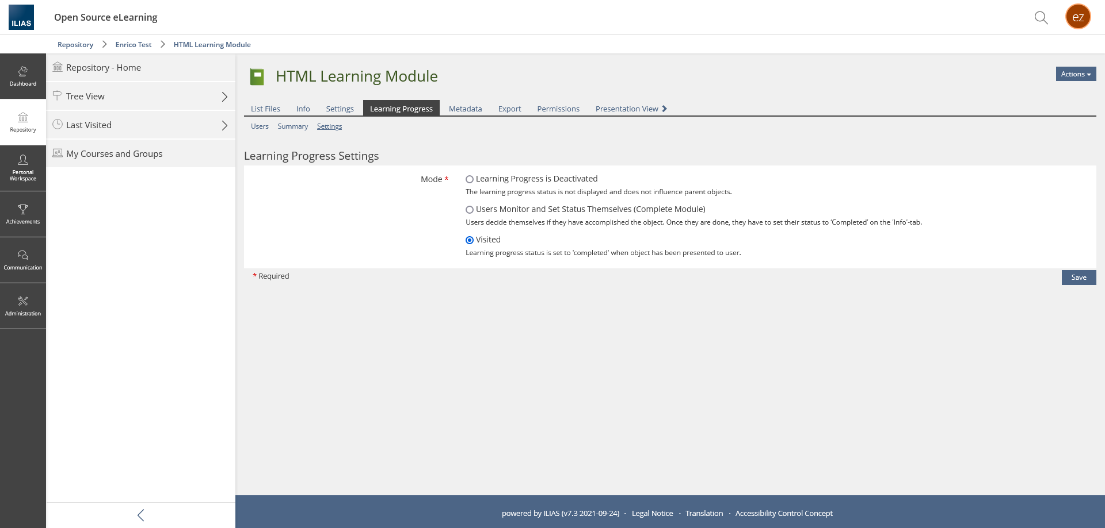Open the Summary sub-tab
The image size is (1105, 528).
tap(292, 126)
